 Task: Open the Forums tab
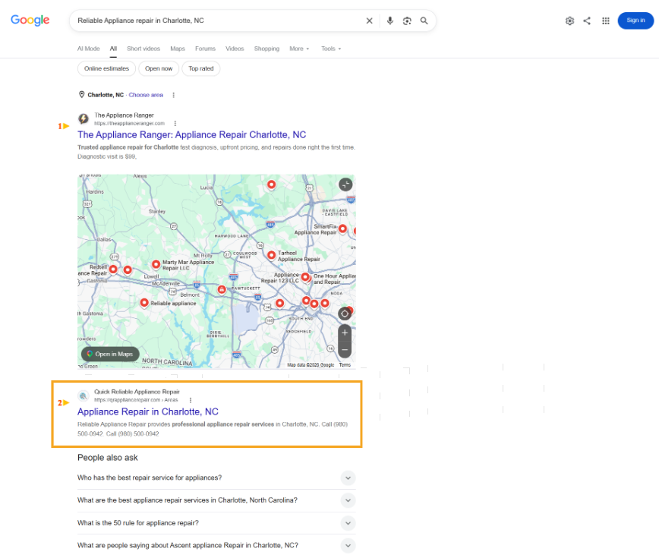tap(205, 49)
